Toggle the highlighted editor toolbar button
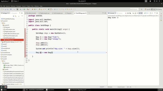This screenshot has height=91, width=163. tap(51, 9)
